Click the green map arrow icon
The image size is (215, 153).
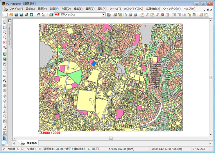point(5,54)
